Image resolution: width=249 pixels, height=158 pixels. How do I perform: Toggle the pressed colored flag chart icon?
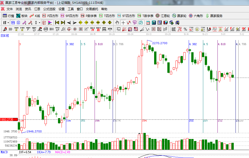(50, 23)
